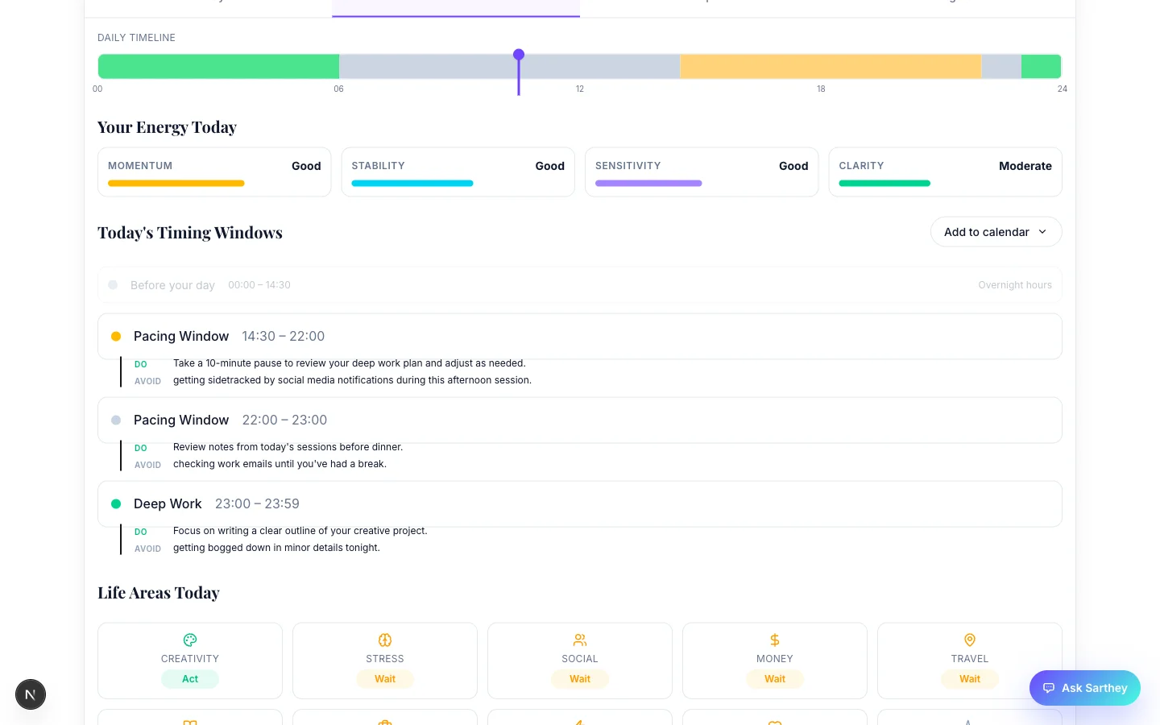Click the Money dollar sign icon
This screenshot has width=1160, height=725.
774,640
